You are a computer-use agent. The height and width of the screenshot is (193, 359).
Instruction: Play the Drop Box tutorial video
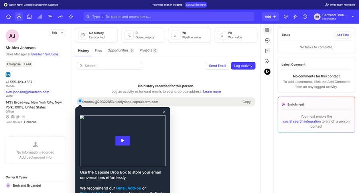(123, 141)
